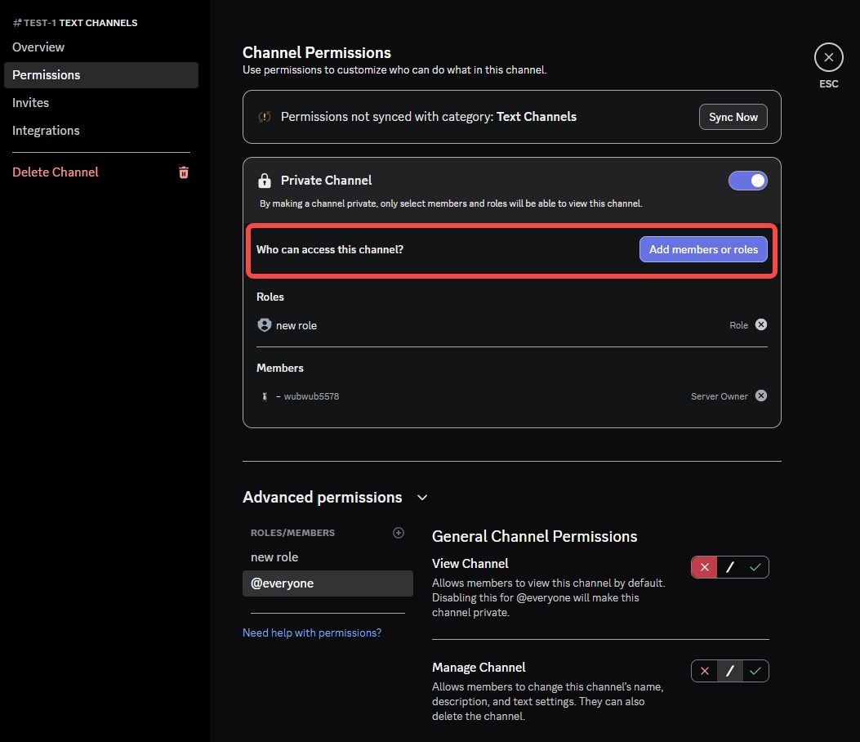Allow Manage Channel with the green check
The height and width of the screenshot is (742, 860).
(755, 671)
